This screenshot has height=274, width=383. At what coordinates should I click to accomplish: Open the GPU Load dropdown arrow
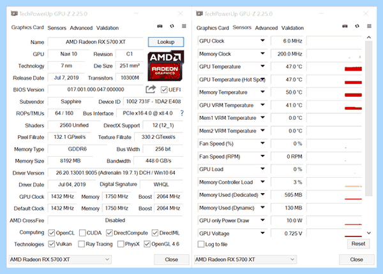click(262, 169)
